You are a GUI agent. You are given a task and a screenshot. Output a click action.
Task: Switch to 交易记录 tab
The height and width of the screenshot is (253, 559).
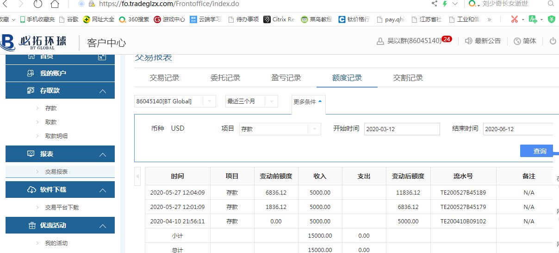click(164, 78)
